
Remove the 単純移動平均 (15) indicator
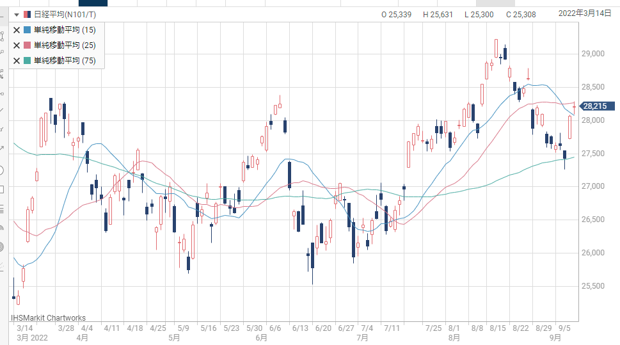(17, 29)
